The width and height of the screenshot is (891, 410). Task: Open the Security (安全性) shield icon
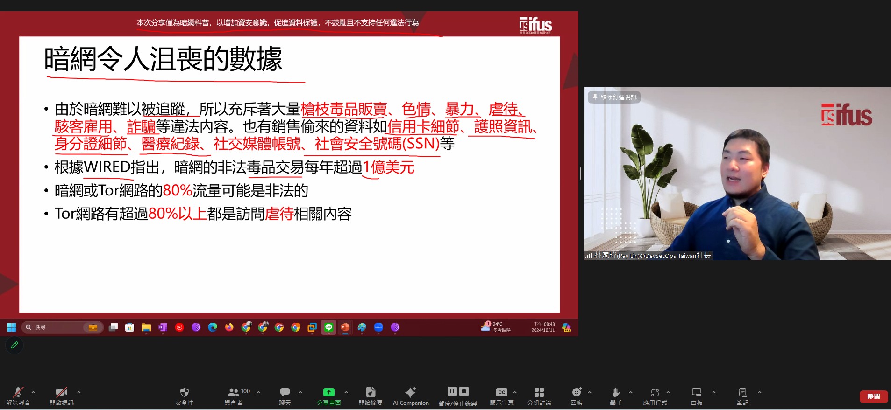[x=184, y=392]
